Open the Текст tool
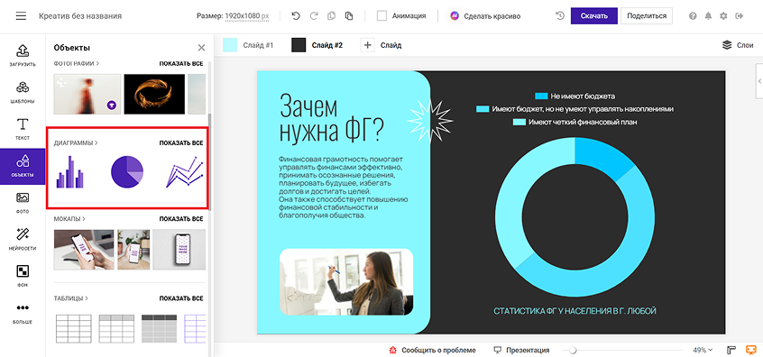763x357 pixels. click(x=23, y=129)
